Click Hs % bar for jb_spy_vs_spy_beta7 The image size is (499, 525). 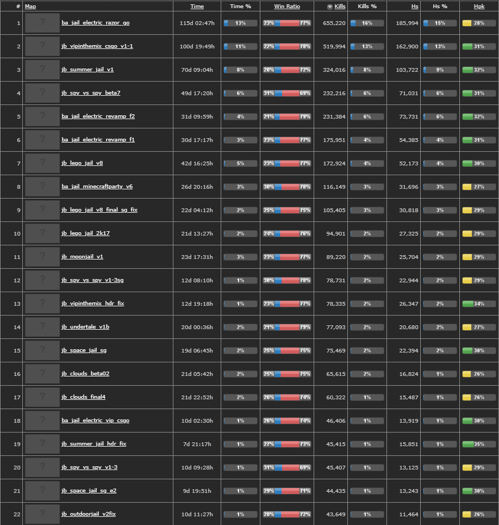coord(440,94)
